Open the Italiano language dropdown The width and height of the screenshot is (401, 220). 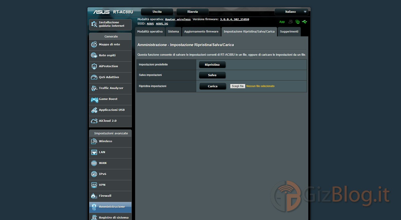coord(291,12)
